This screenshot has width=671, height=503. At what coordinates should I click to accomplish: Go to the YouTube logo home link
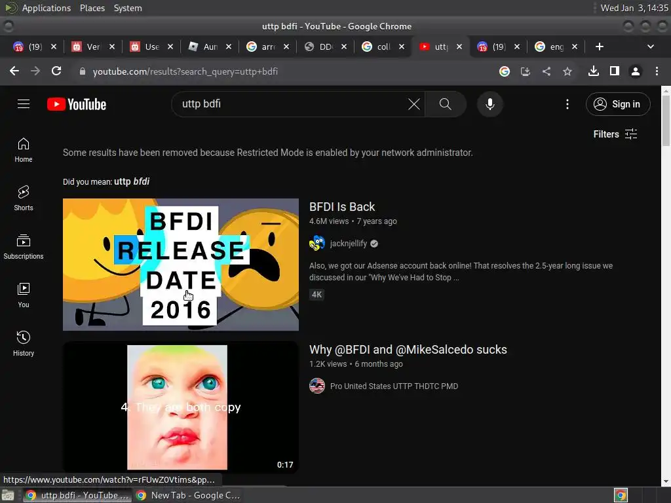pos(77,104)
